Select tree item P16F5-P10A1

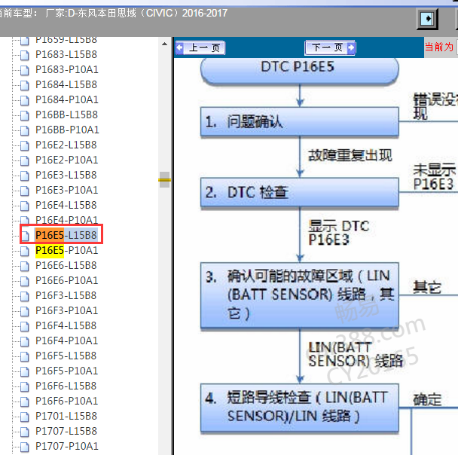tap(67, 371)
